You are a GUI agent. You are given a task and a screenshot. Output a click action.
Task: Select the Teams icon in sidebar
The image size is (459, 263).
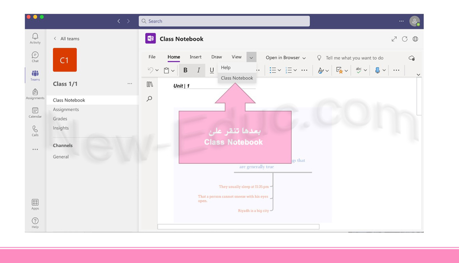point(35,74)
